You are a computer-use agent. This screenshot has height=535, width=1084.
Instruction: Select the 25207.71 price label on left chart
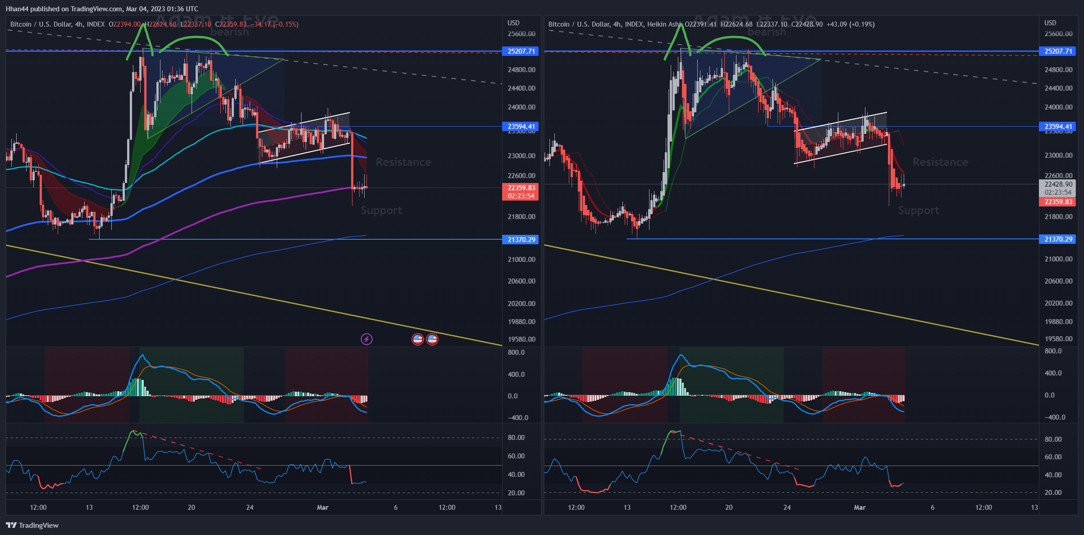coord(521,51)
